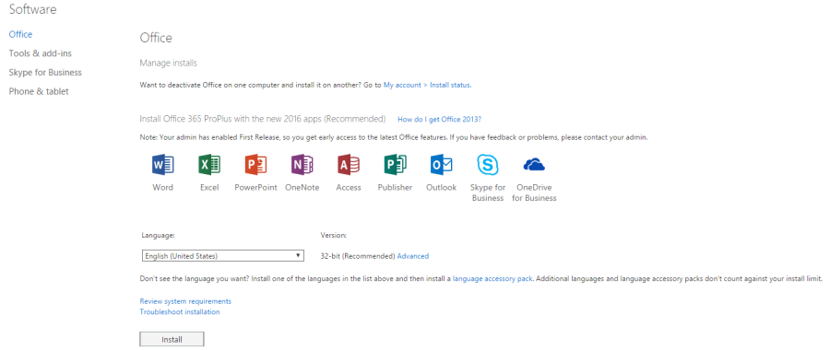Click the Office main section heading
The width and height of the screenshot is (830, 350).
coord(156,38)
